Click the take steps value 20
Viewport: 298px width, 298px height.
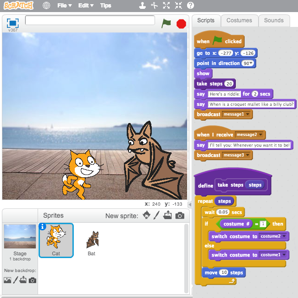tap(229, 84)
